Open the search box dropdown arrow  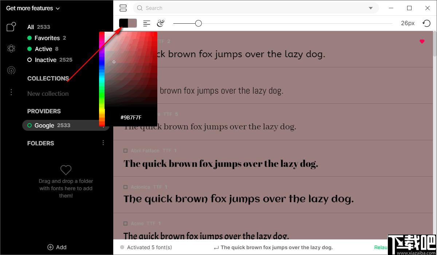371,8
